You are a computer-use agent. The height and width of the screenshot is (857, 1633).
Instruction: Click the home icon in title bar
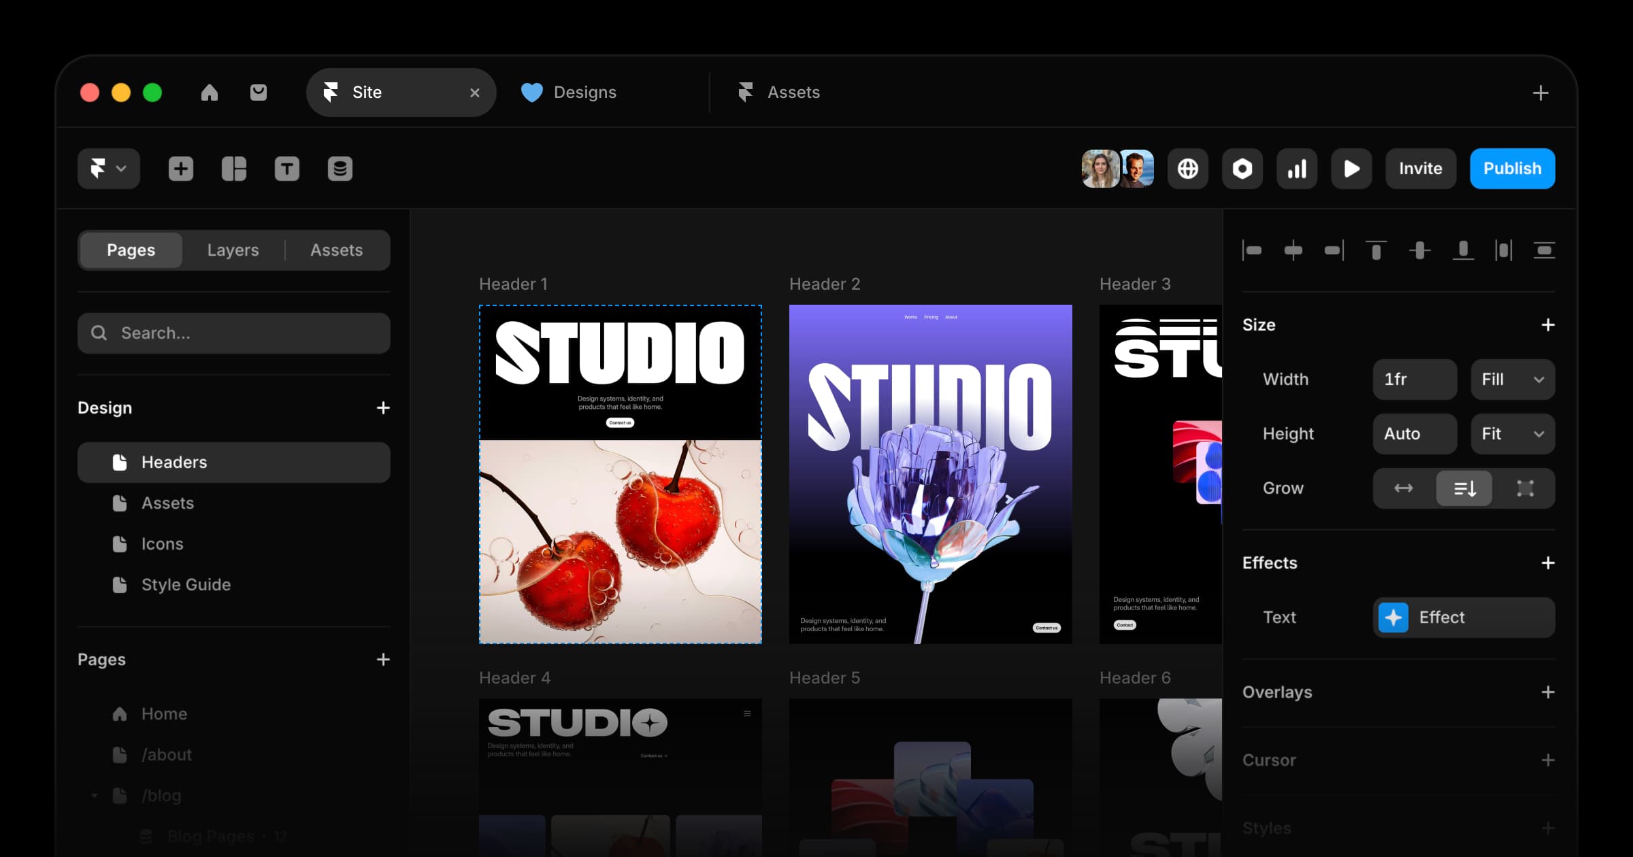tap(210, 93)
